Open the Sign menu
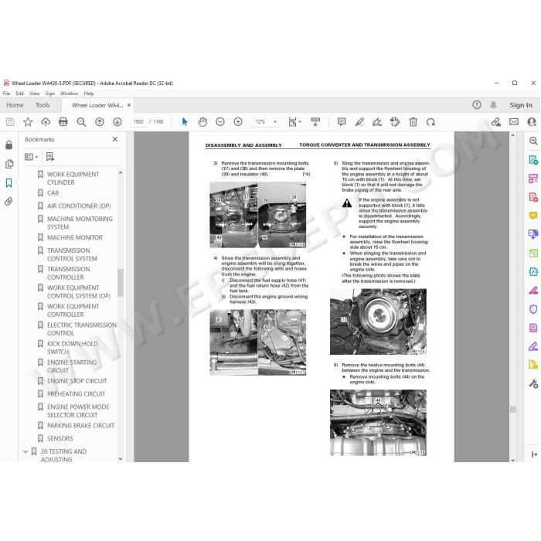 coord(50,94)
